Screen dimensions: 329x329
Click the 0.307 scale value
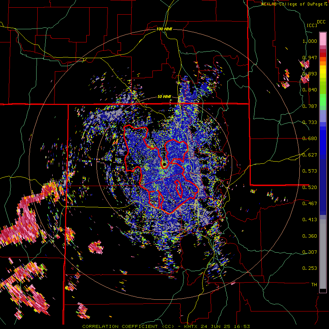[310, 252]
